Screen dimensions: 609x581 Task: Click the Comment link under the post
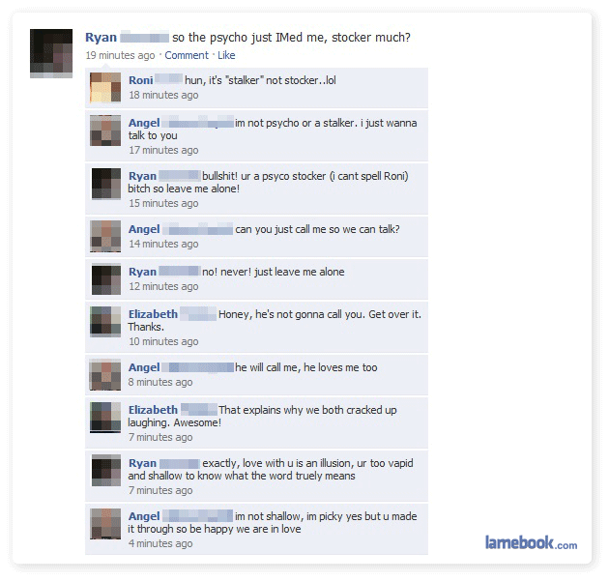(187, 55)
